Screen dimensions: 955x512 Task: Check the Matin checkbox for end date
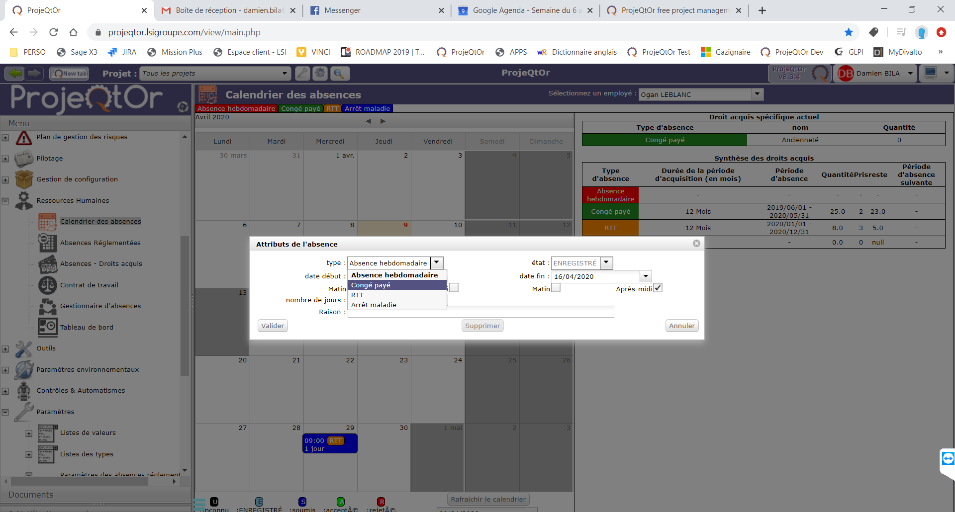[556, 288]
